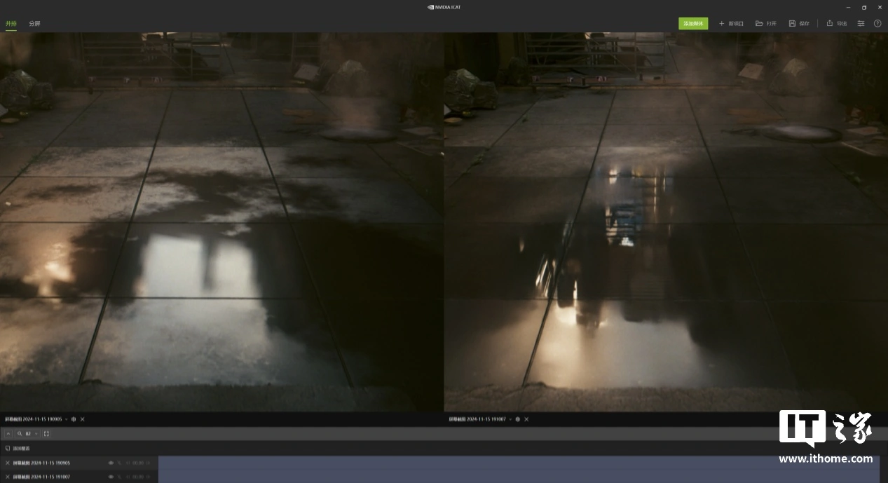Screen dimensions: 888x483
Task: Open a project via the folder (打开) icon
Action: coord(765,23)
